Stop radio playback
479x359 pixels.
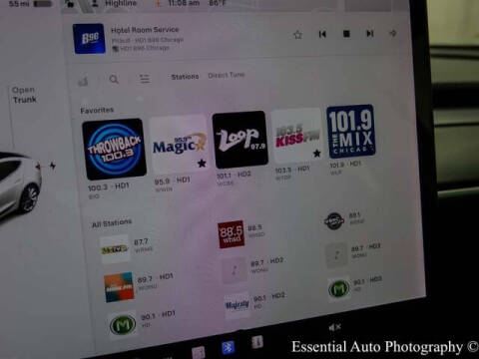pyautogui.click(x=346, y=34)
